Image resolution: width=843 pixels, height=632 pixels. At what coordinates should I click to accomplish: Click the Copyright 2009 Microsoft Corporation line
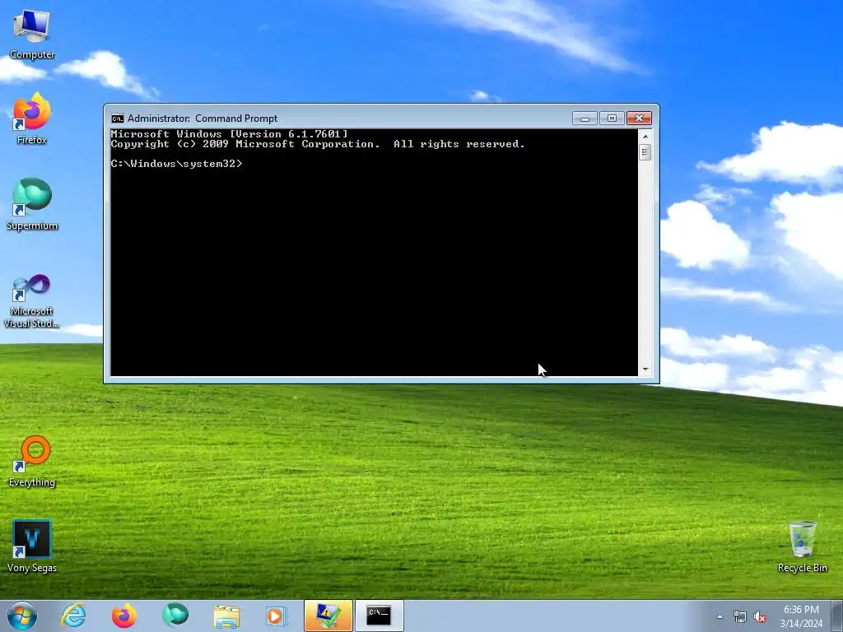point(318,144)
